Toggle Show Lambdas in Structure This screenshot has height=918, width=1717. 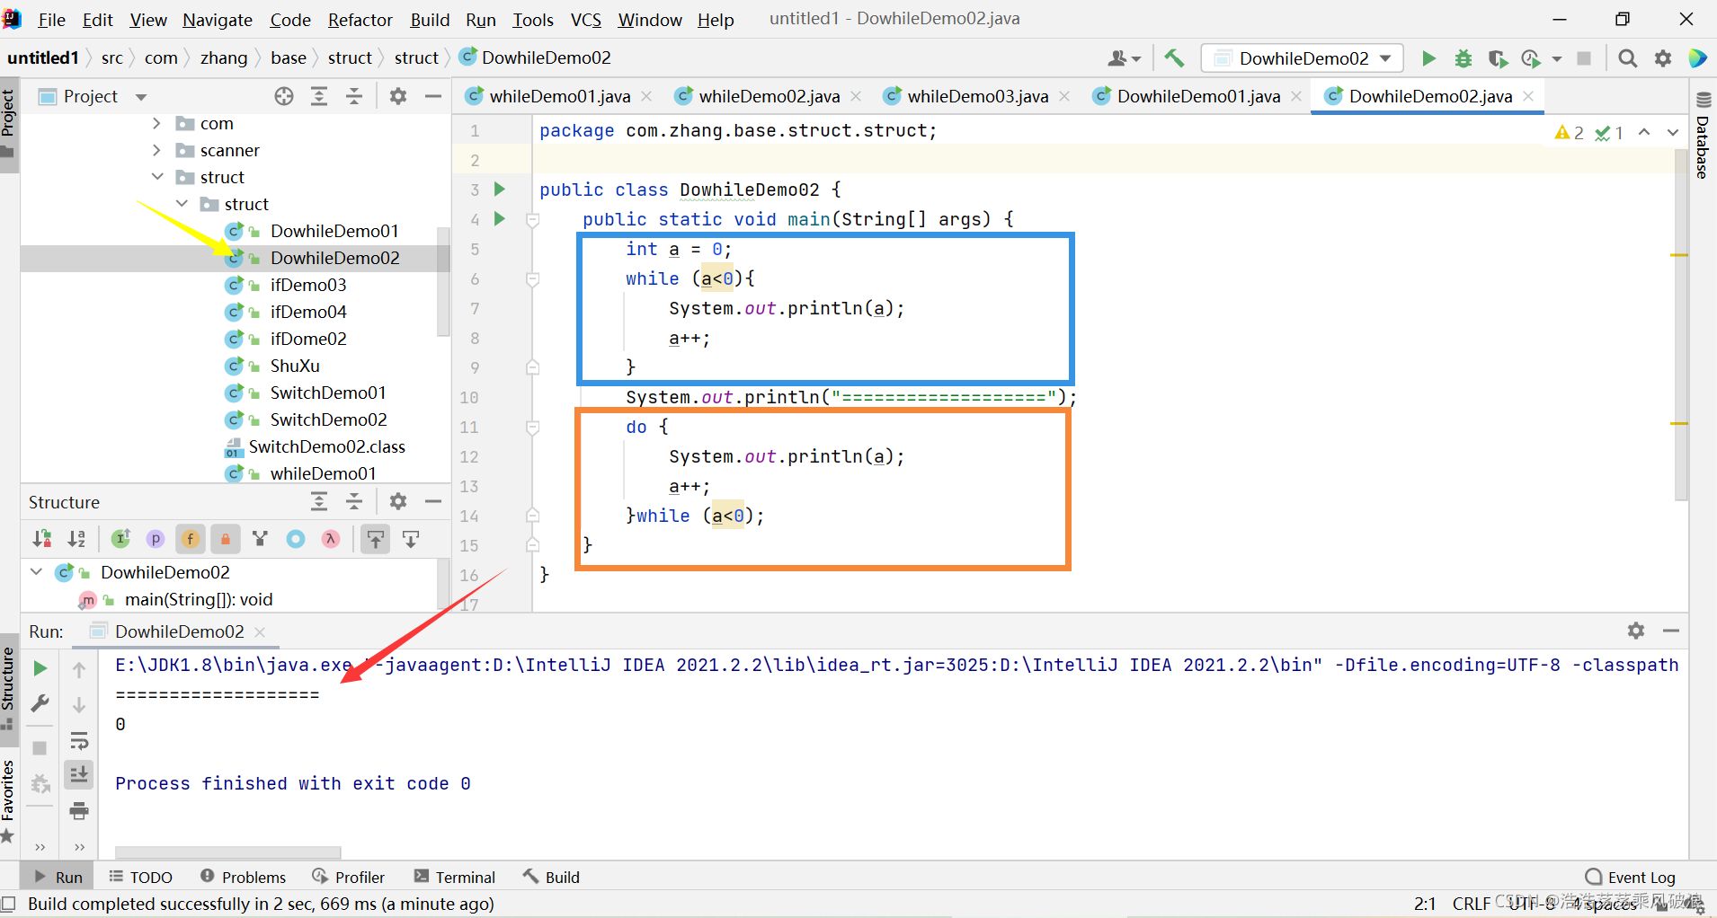331,539
